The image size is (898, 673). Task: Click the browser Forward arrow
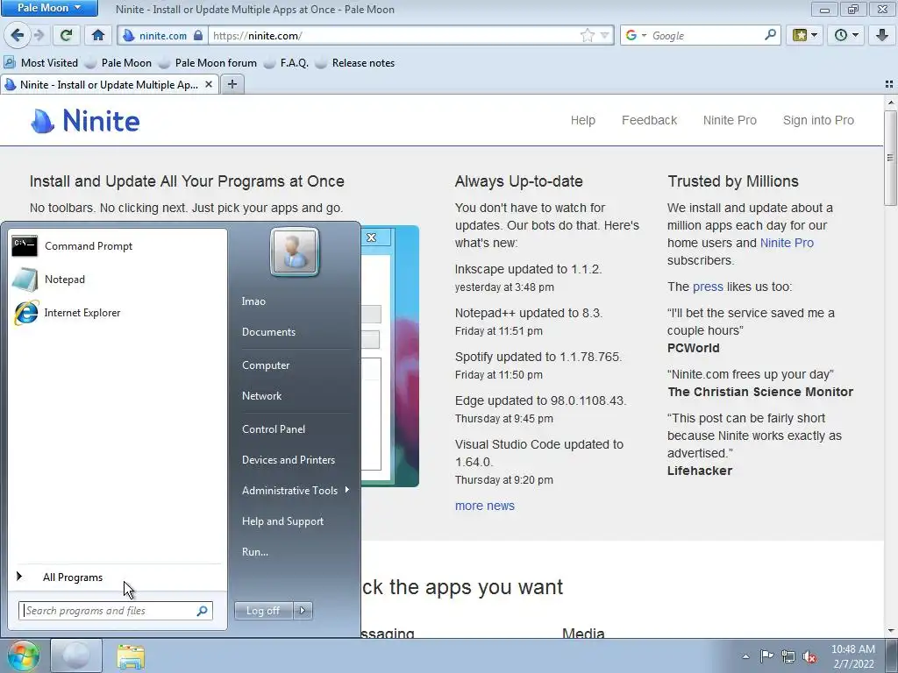[39, 35]
